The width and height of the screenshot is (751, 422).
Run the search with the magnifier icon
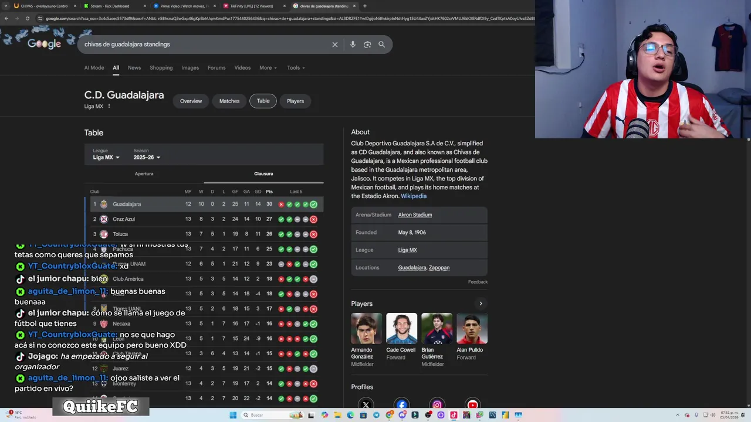click(381, 45)
